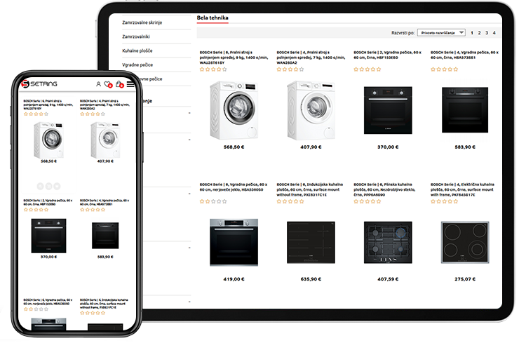526x343 pixels.
Task: Open the user account icon on phone
Action: tap(98, 84)
